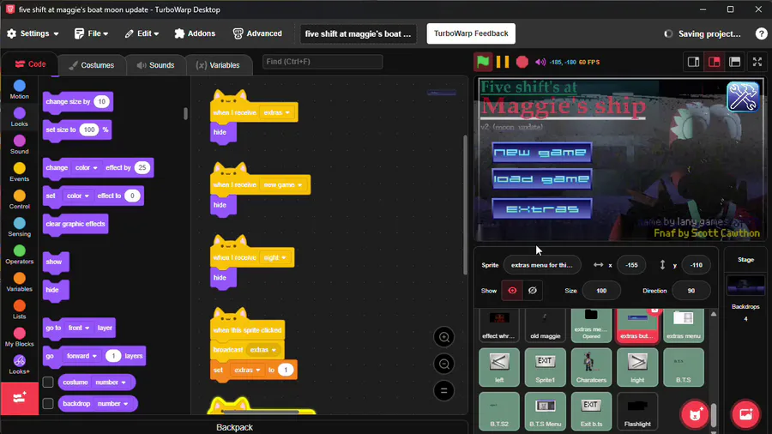Zoom out the code workspace
The height and width of the screenshot is (434, 772).
[x=443, y=365]
